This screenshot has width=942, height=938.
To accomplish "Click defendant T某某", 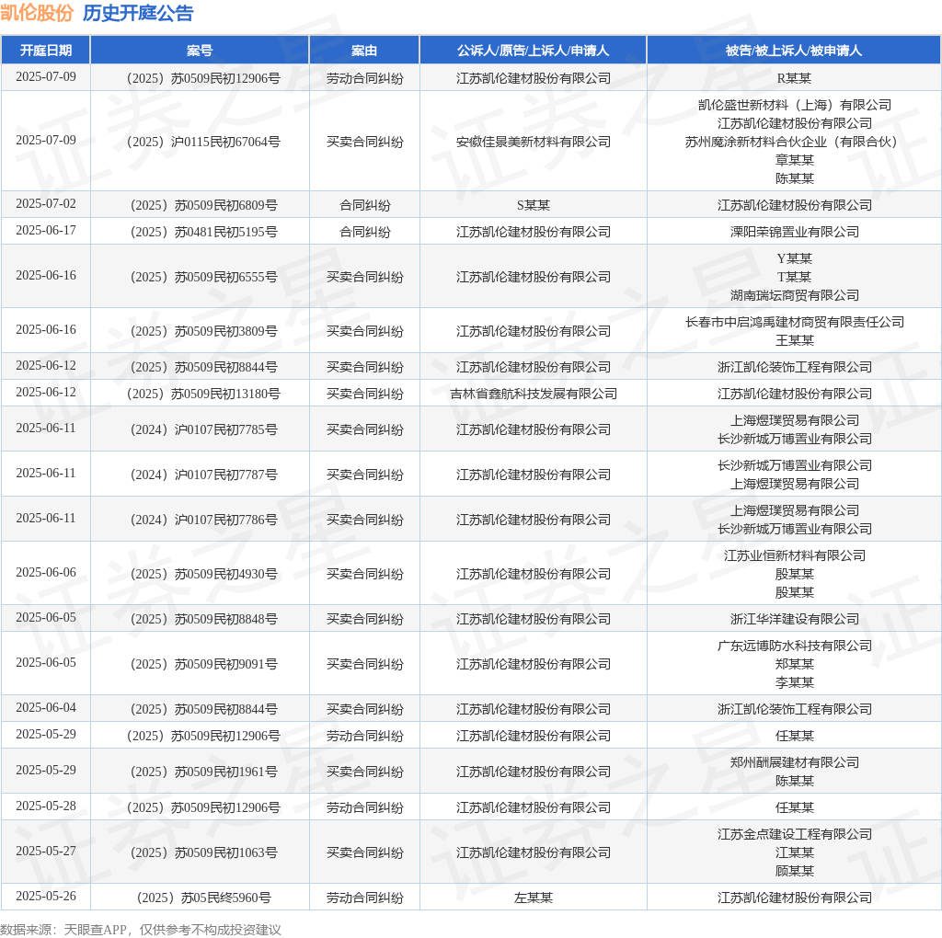I will tap(794, 277).
